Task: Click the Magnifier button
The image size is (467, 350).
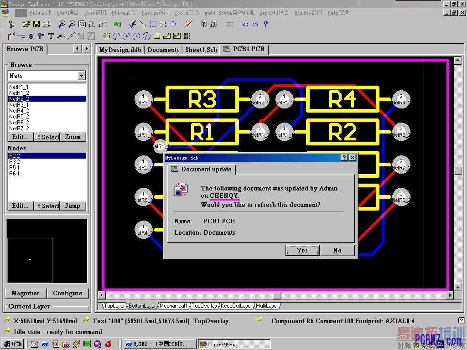Action: 26,293
